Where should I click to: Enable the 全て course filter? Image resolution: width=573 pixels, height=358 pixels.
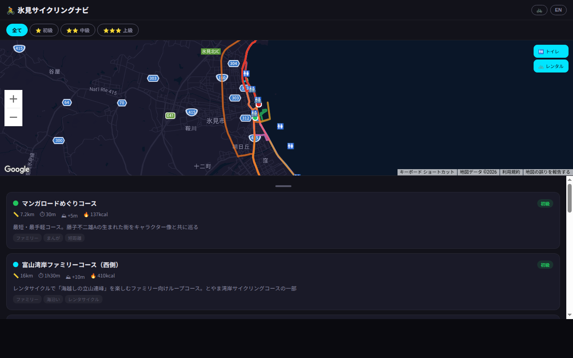click(17, 30)
